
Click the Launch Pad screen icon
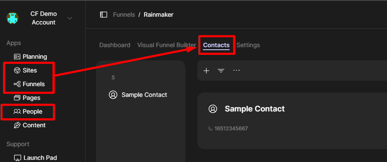point(18,158)
